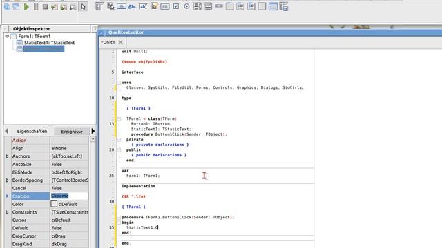The image size is (442, 248).
Task: Select Form1: TForm1 in component tree
Action: [34, 37]
